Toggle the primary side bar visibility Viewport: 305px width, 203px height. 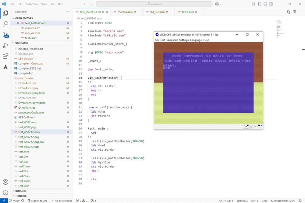tap(260, 4)
